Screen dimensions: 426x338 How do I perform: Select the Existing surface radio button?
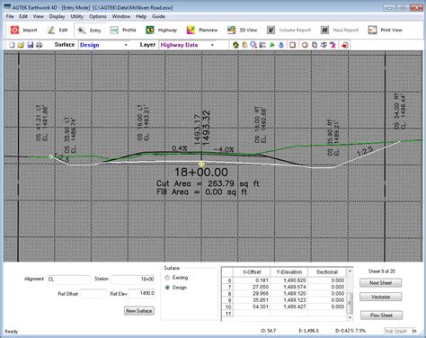pyautogui.click(x=167, y=278)
